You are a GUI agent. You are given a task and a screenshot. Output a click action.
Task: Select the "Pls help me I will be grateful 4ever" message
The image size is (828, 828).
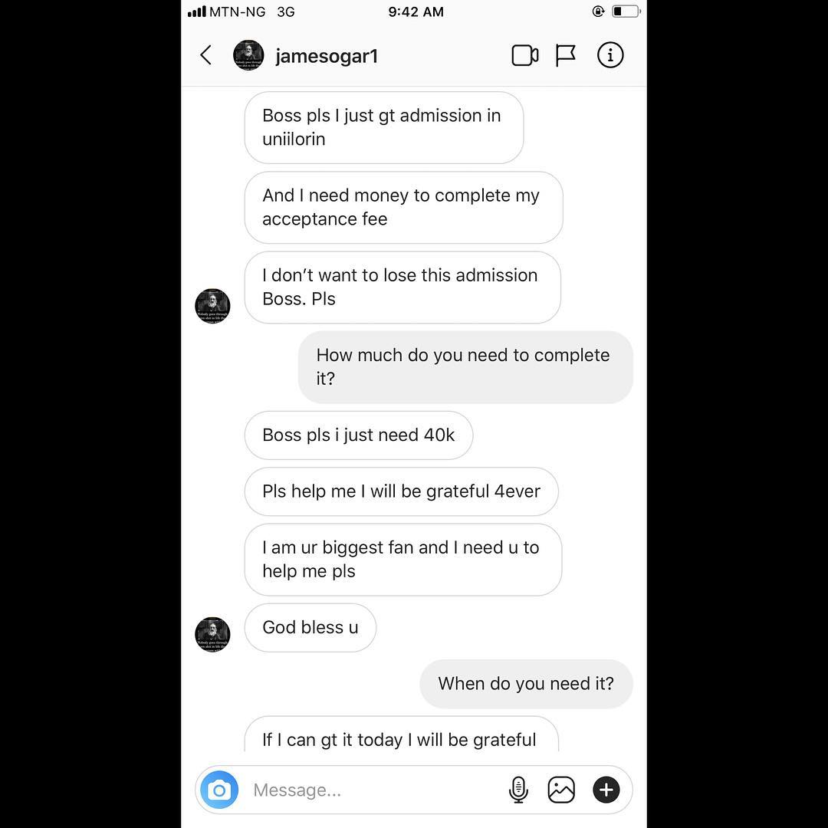[x=401, y=491]
